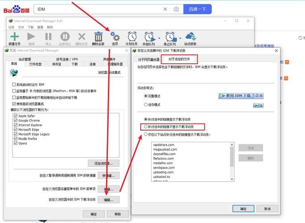Screen dimensions: 305x223
Task: Click the camera image-search icon in Baidu
Action: point(176,9)
